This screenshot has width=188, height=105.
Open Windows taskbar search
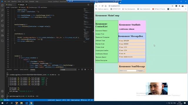[x=7, y=103]
